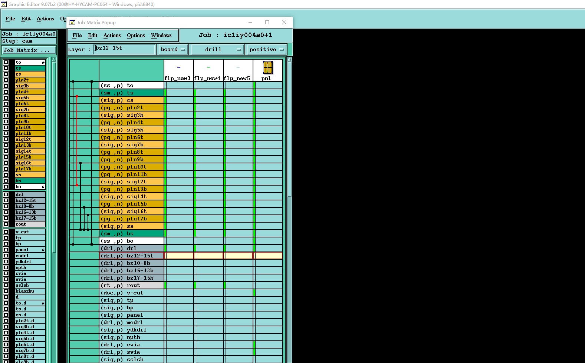This screenshot has width=585, height=363.
Task: Select matrix row '(sig,p) sig12t'
Action: click(132, 181)
